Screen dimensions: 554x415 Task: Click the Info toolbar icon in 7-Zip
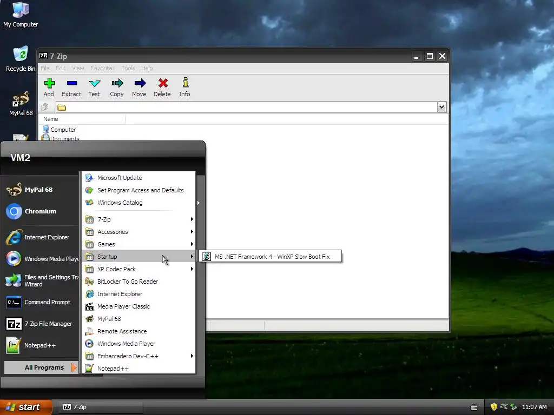click(185, 87)
